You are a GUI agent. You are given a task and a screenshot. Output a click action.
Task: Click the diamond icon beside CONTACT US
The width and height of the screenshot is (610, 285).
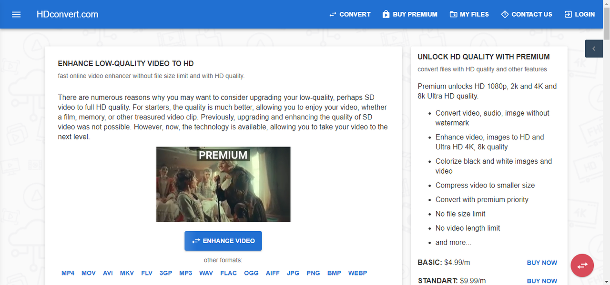point(505,14)
